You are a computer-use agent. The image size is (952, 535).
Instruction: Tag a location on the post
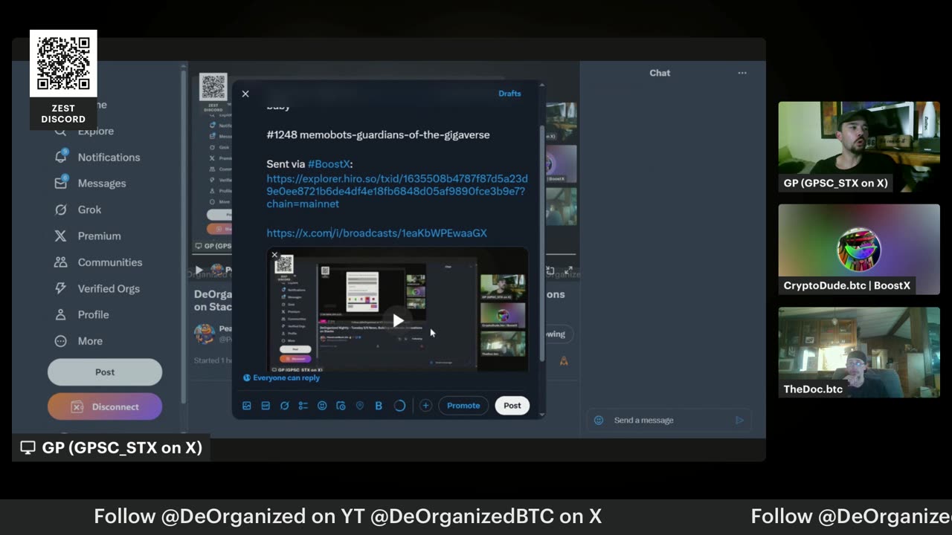point(360,406)
